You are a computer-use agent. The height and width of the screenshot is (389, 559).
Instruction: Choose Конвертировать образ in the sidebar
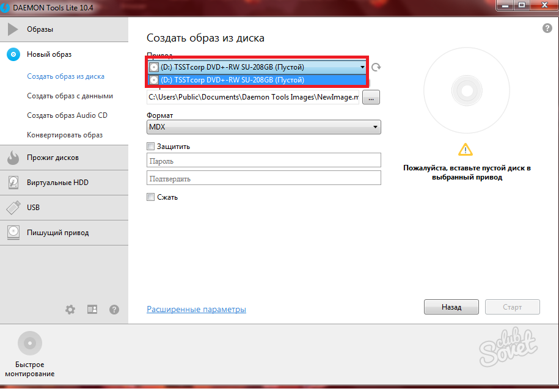[x=65, y=135]
